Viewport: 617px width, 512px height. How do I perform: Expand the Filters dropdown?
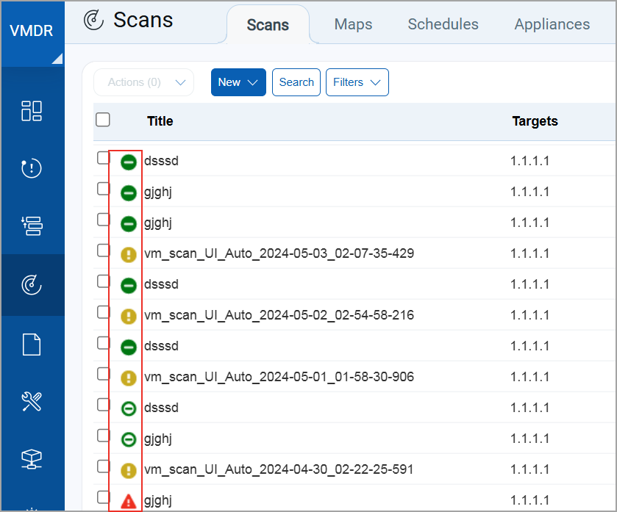[357, 82]
